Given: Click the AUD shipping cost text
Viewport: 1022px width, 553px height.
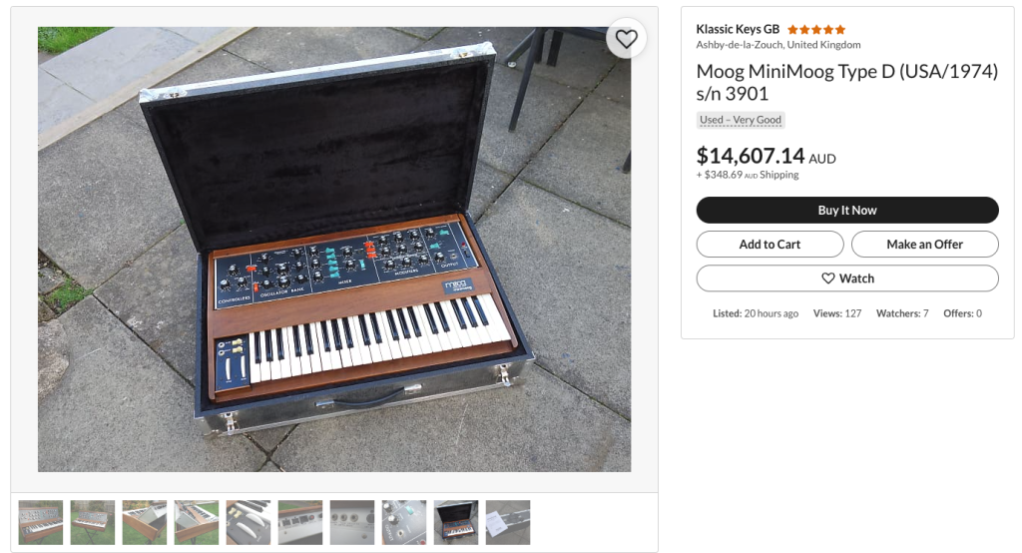Looking at the screenshot, I should pyautogui.click(x=747, y=175).
